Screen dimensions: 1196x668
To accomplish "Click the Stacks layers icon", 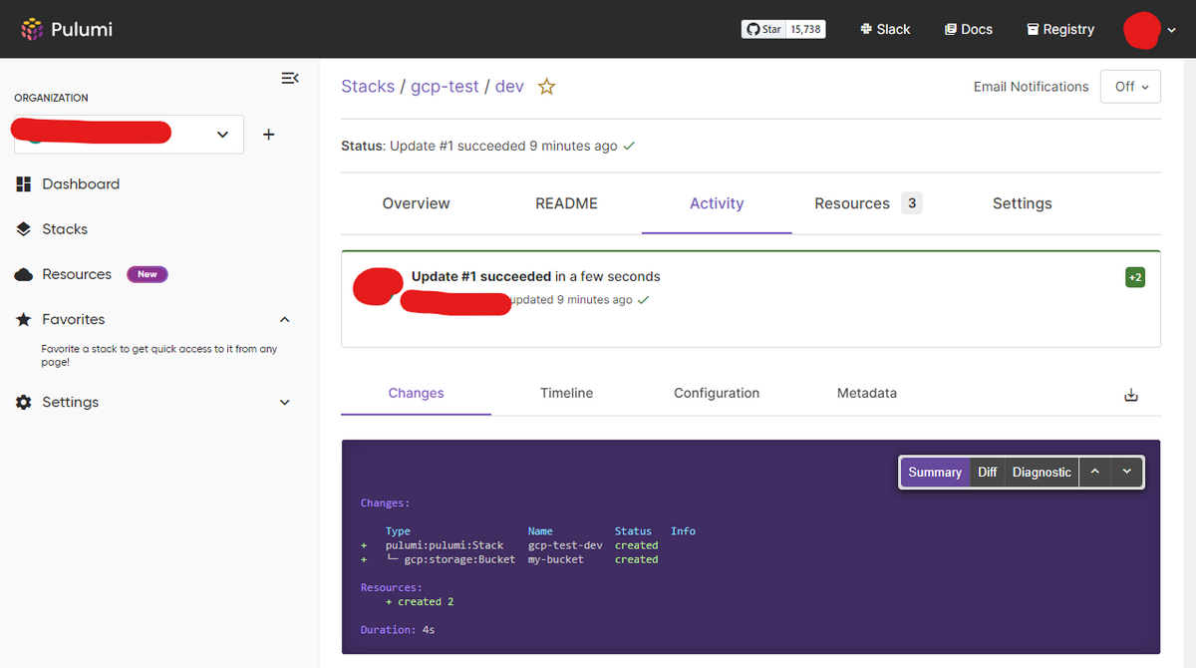I will click(24, 228).
